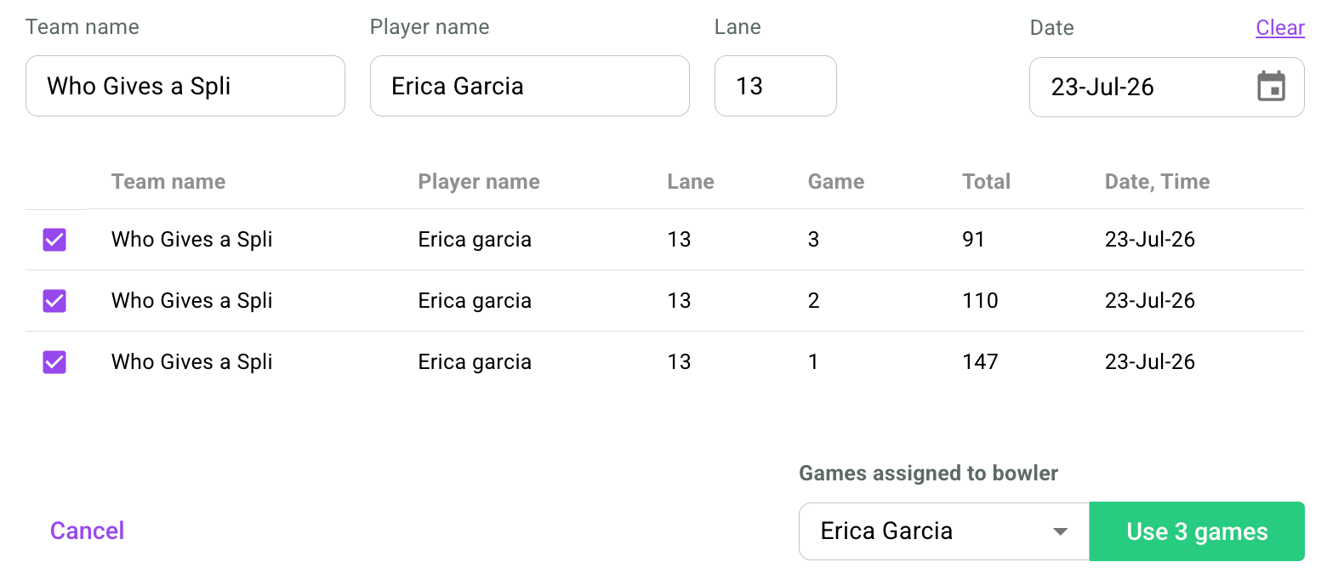The width and height of the screenshot is (1327, 579).
Task: Sort by the Game column header
Action: click(x=835, y=181)
